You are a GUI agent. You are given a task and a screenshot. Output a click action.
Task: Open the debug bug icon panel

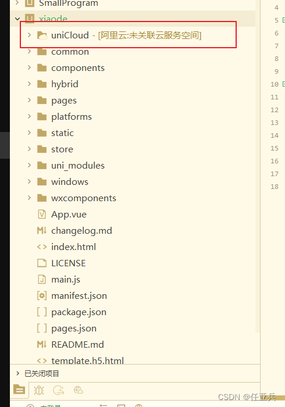[x=39, y=390]
